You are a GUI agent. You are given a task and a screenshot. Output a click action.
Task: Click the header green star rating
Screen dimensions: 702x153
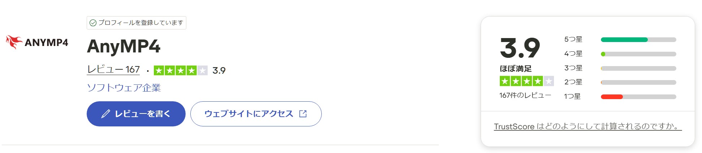tap(180, 70)
